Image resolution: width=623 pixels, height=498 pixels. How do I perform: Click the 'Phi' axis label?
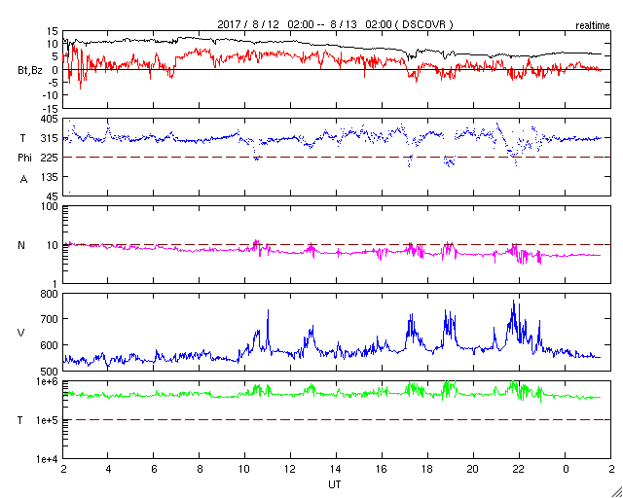click(x=24, y=157)
